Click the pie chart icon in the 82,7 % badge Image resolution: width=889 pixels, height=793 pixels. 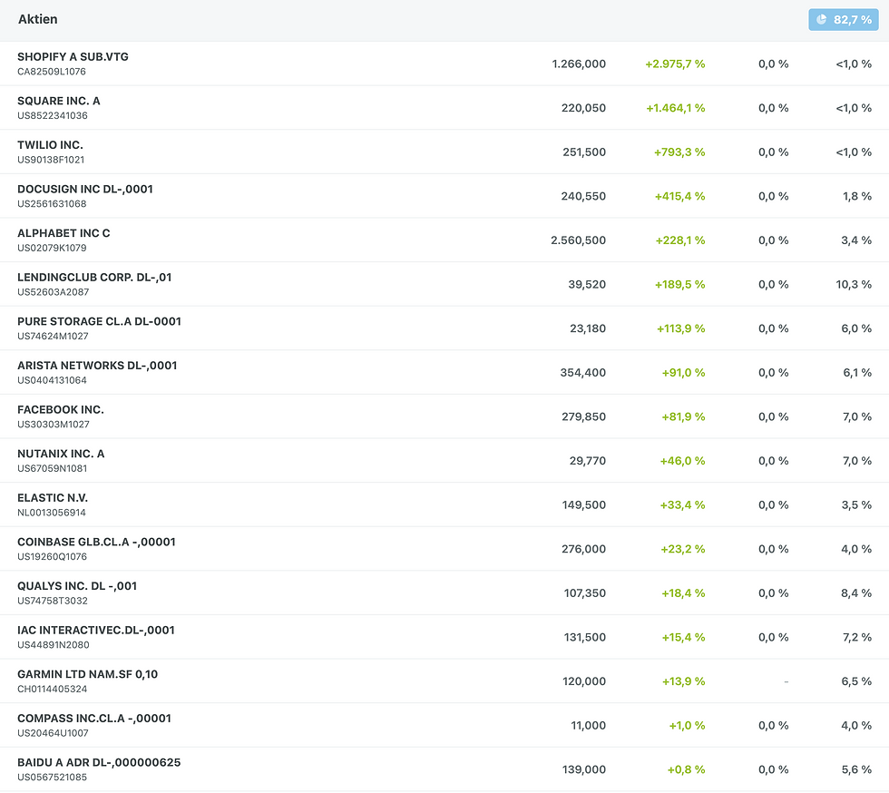[x=822, y=19]
